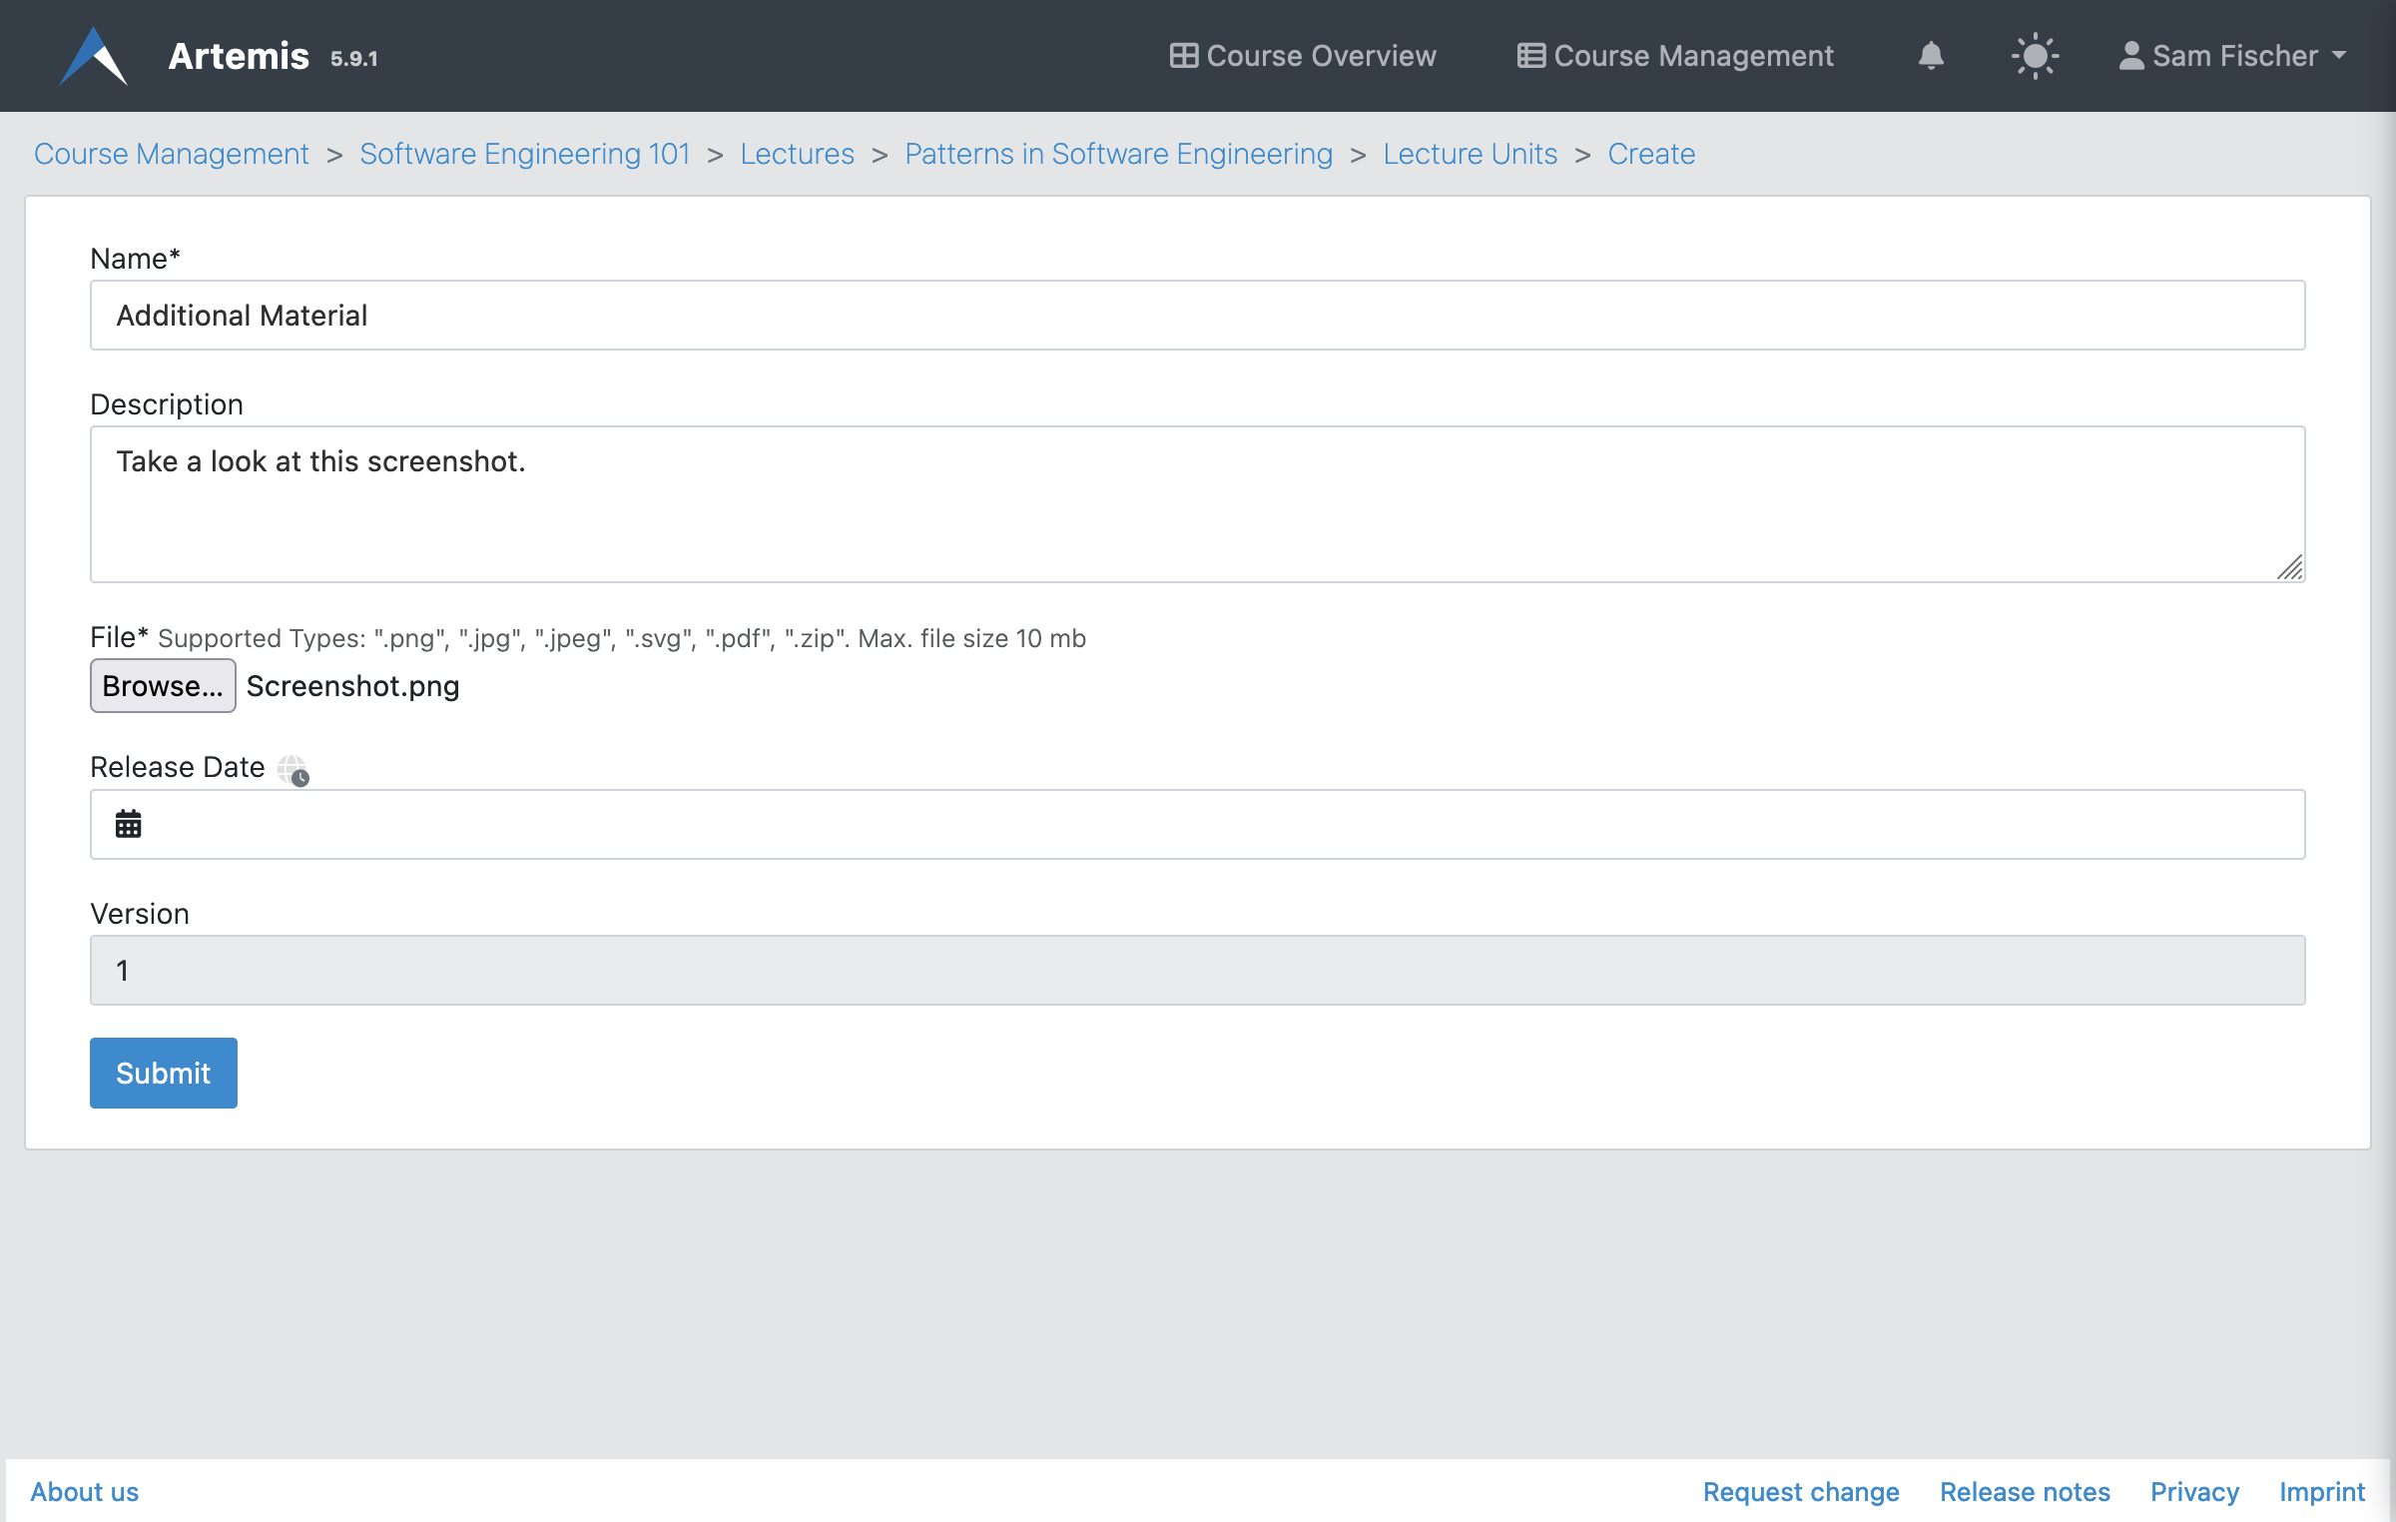Open the Request change footer link

point(1801,1492)
